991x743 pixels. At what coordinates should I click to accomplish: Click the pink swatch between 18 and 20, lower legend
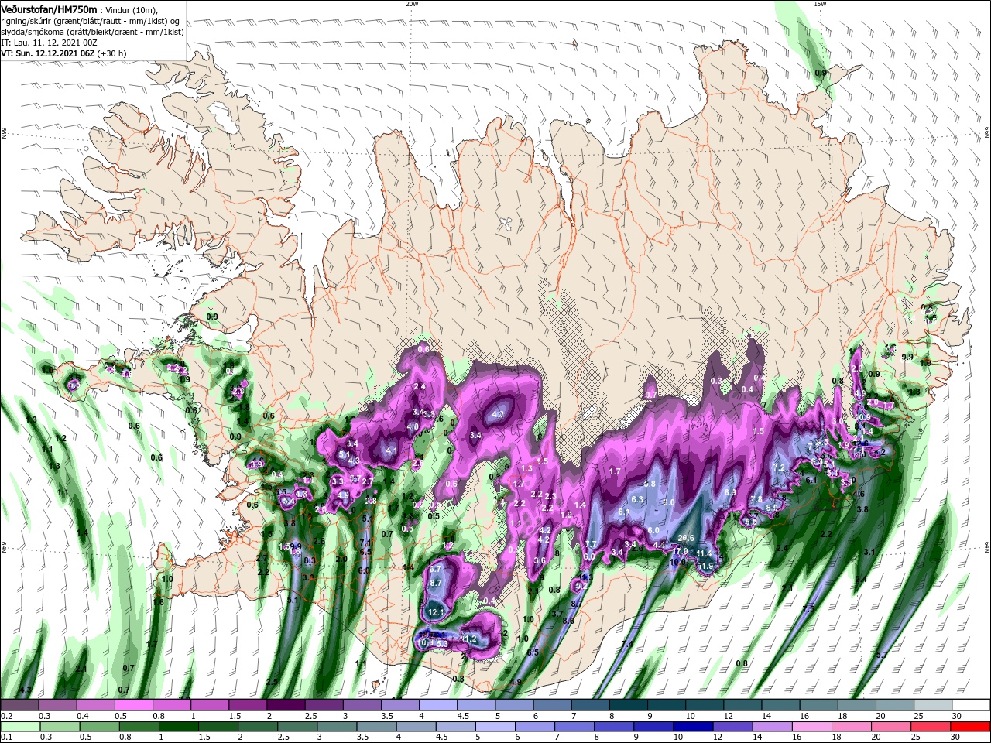coord(850,727)
